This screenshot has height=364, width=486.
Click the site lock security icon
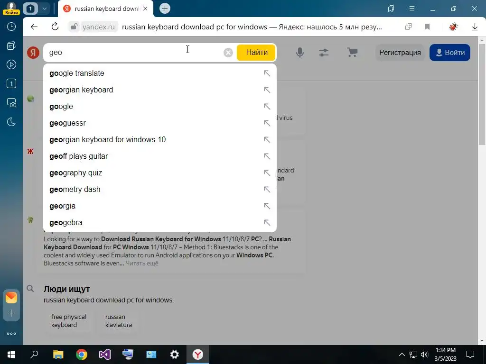(x=74, y=27)
